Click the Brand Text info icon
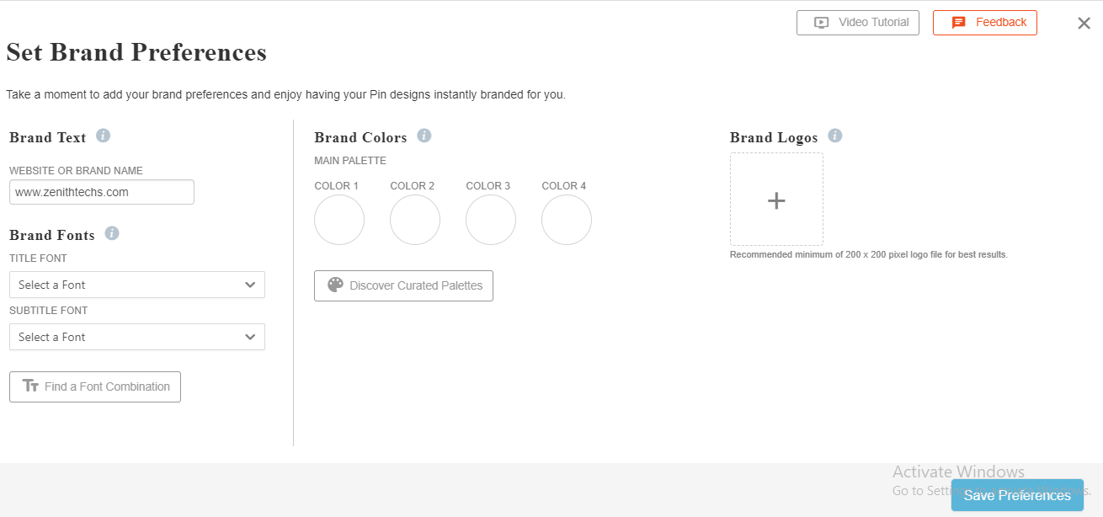1103x517 pixels. 104,136
